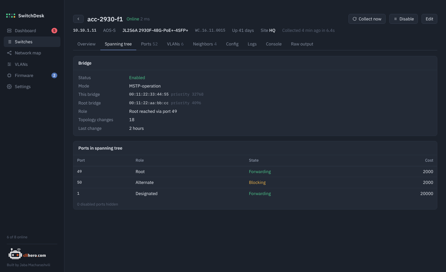Click the Disable button

click(x=404, y=19)
